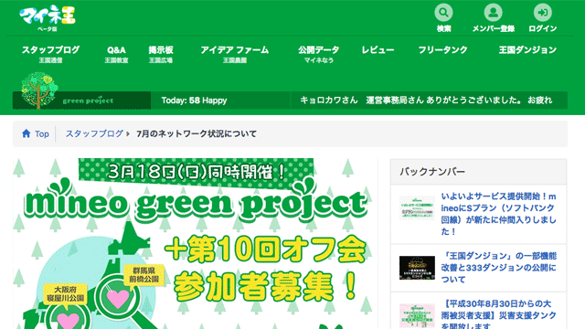Click the 大阪府 寝屋川公園 map label
This screenshot has height=329, width=585.
pos(65,293)
